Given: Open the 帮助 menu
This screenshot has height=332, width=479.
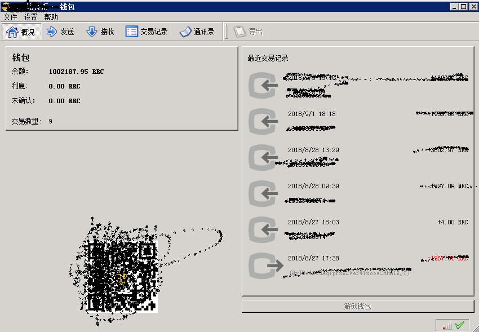Looking at the screenshot, I should 51,17.
